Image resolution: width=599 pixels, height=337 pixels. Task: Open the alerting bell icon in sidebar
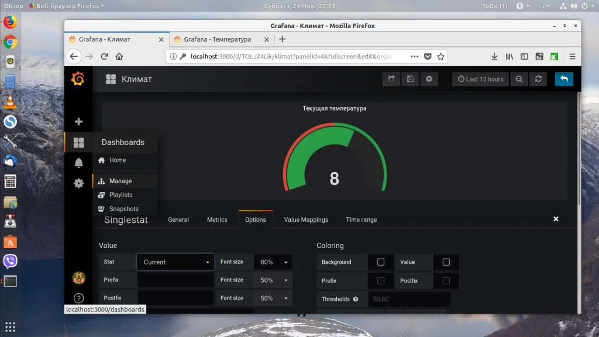tap(79, 163)
